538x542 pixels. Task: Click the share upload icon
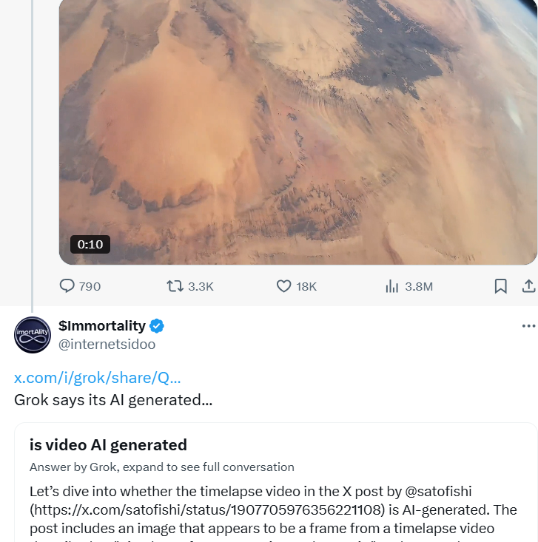point(528,286)
